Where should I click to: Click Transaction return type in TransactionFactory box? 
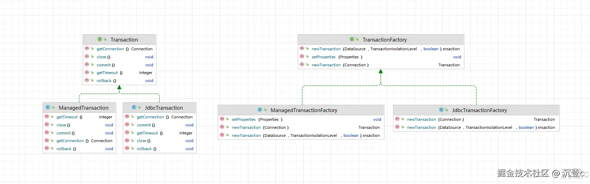(449, 65)
